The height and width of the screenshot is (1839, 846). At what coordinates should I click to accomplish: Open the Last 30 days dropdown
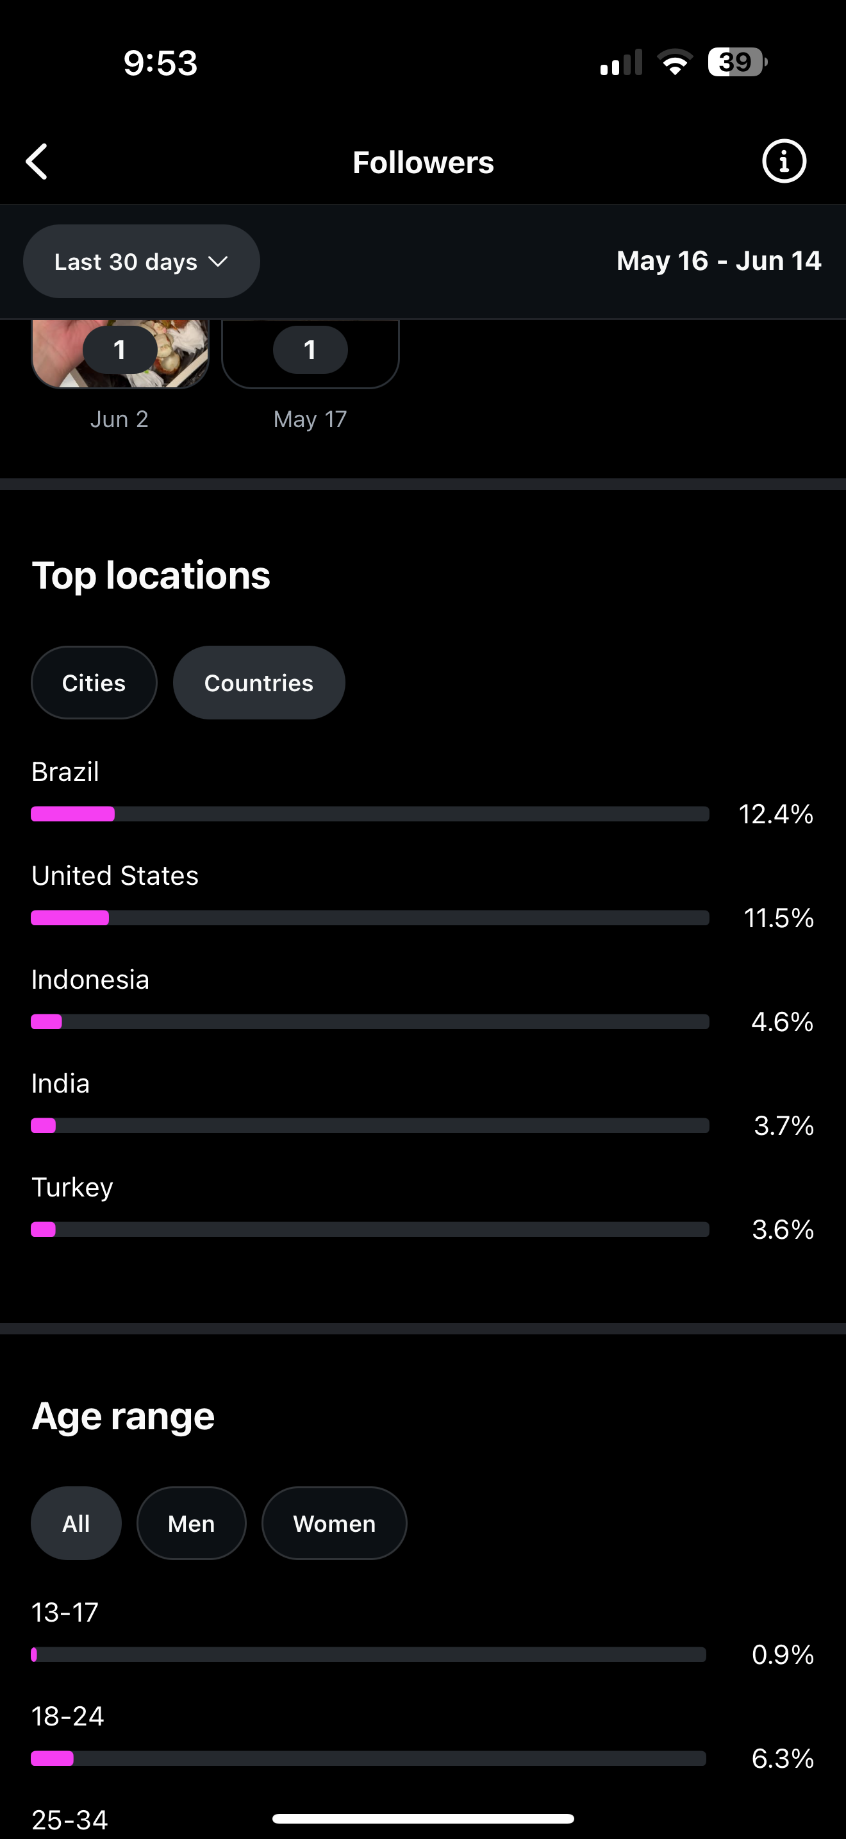pos(141,261)
